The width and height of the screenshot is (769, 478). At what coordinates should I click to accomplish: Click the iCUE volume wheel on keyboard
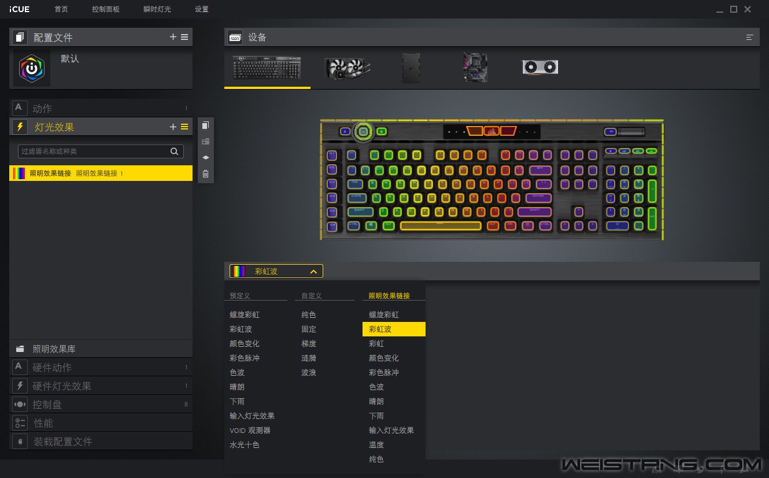click(364, 132)
